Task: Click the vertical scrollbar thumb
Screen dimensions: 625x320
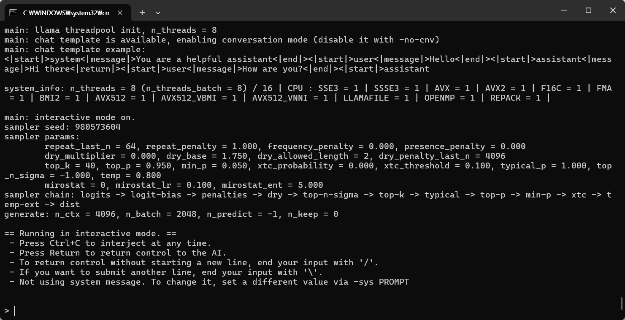Action: pyautogui.click(x=622, y=303)
